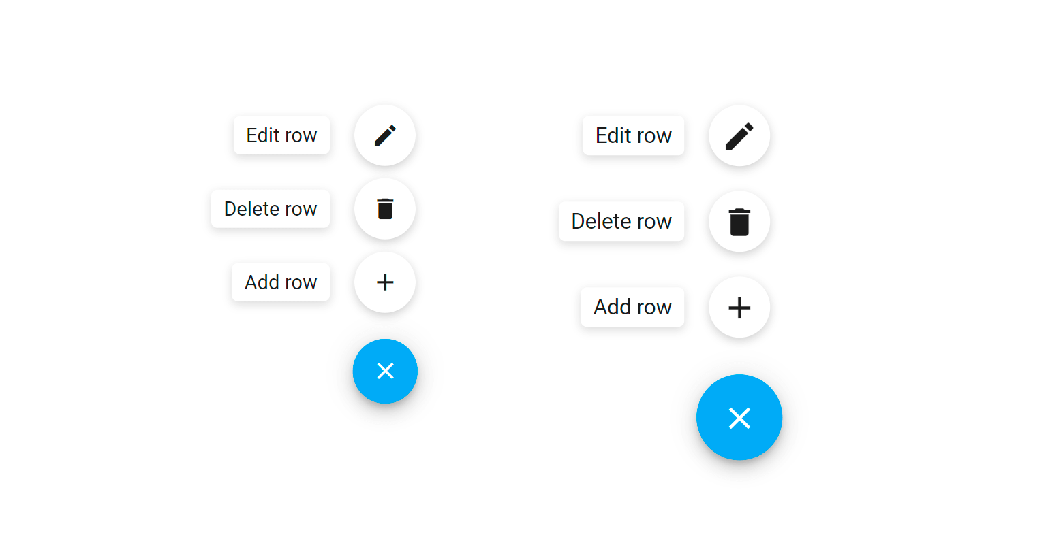
Task: Click the larger trash Delete icon on the right
Action: coord(739,221)
